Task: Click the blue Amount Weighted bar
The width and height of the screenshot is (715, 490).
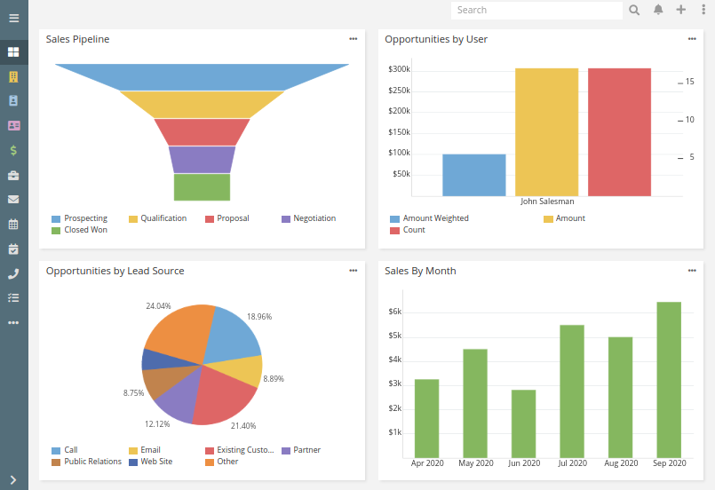Action: 474,175
